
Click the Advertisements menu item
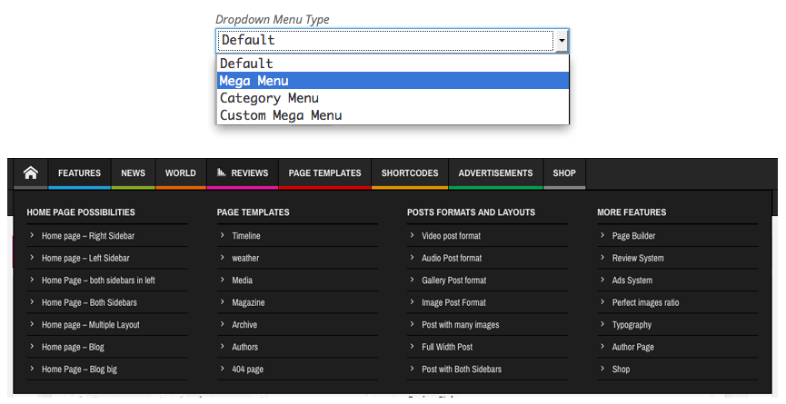coord(495,173)
